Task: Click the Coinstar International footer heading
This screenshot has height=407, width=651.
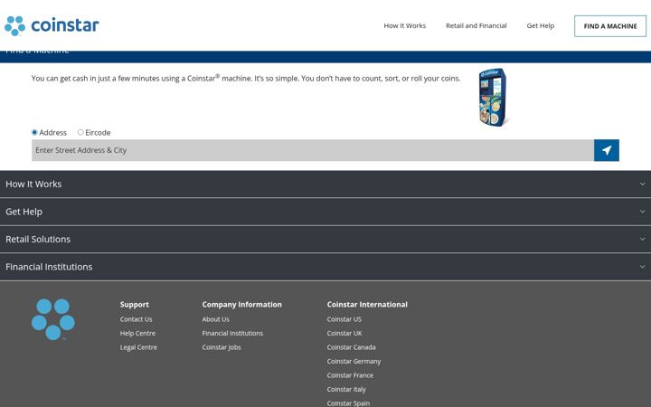Action: [x=367, y=305]
